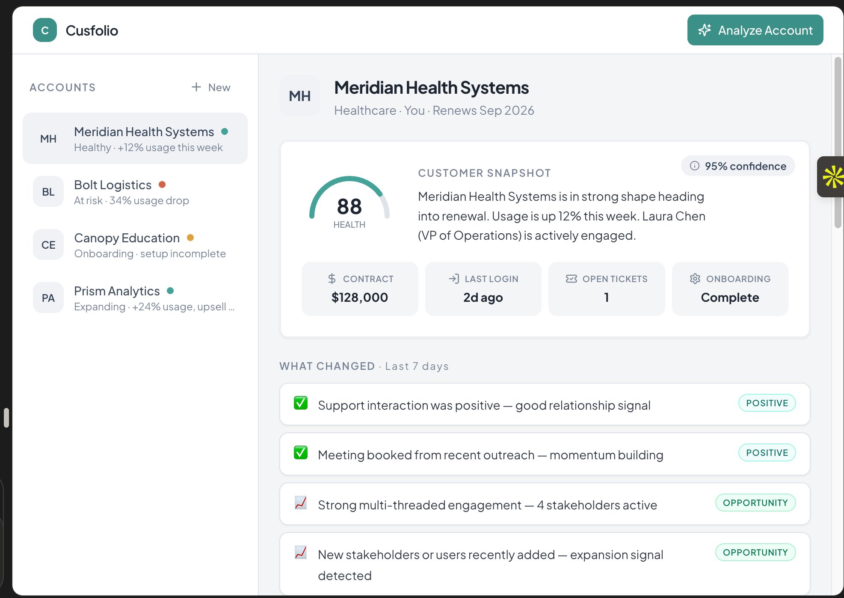
Task: Click OPPORTUNITY tag on multi-threaded engagement row
Action: [755, 503]
